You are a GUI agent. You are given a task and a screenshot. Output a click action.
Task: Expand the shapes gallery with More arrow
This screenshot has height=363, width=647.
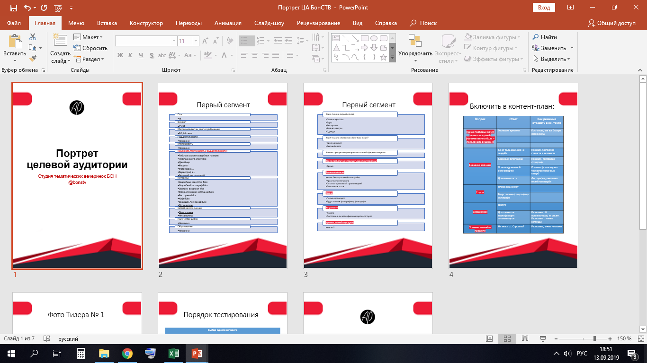pos(392,58)
